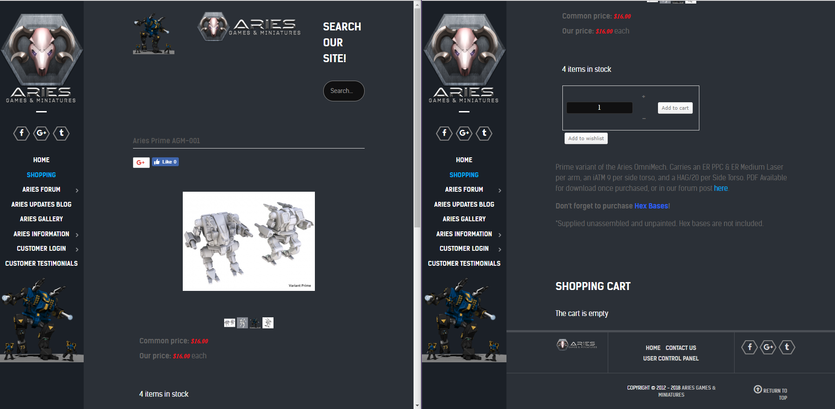The image size is (835, 409).
Task: Open Aries Gallery in right pane sidebar
Action: click(464, 219)
